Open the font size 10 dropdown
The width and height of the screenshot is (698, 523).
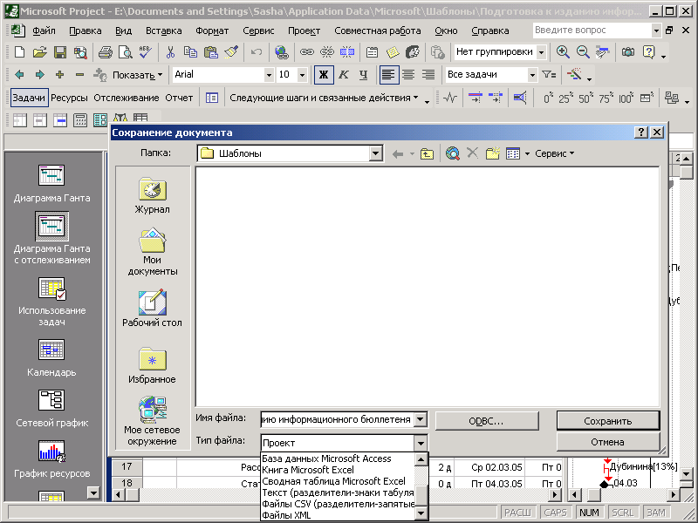[302, 75]
